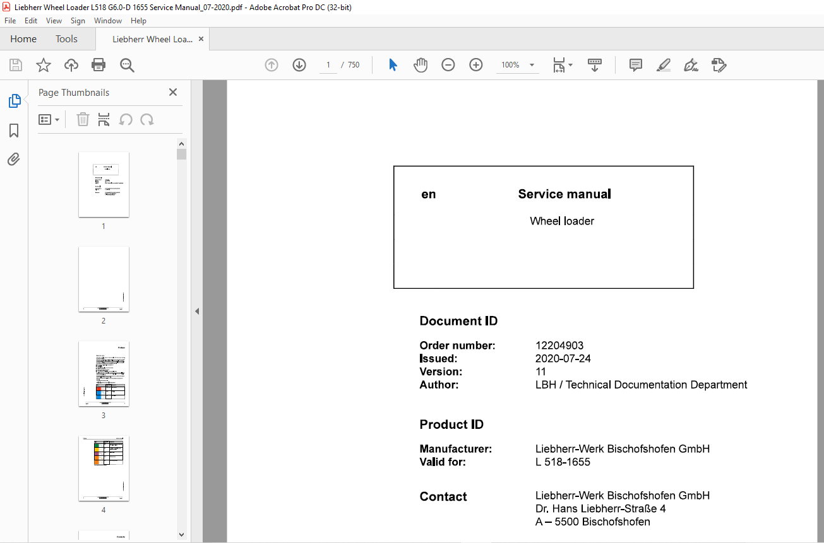Open the Edit menu
The height and width of the screenshot is (543, 824).
(31, 21)
